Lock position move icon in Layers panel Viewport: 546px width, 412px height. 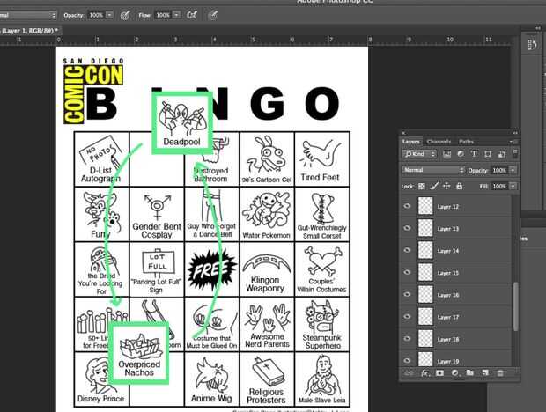pos(446,186)
